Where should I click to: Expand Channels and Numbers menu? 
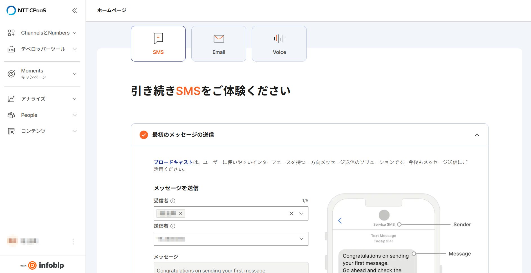75,33
